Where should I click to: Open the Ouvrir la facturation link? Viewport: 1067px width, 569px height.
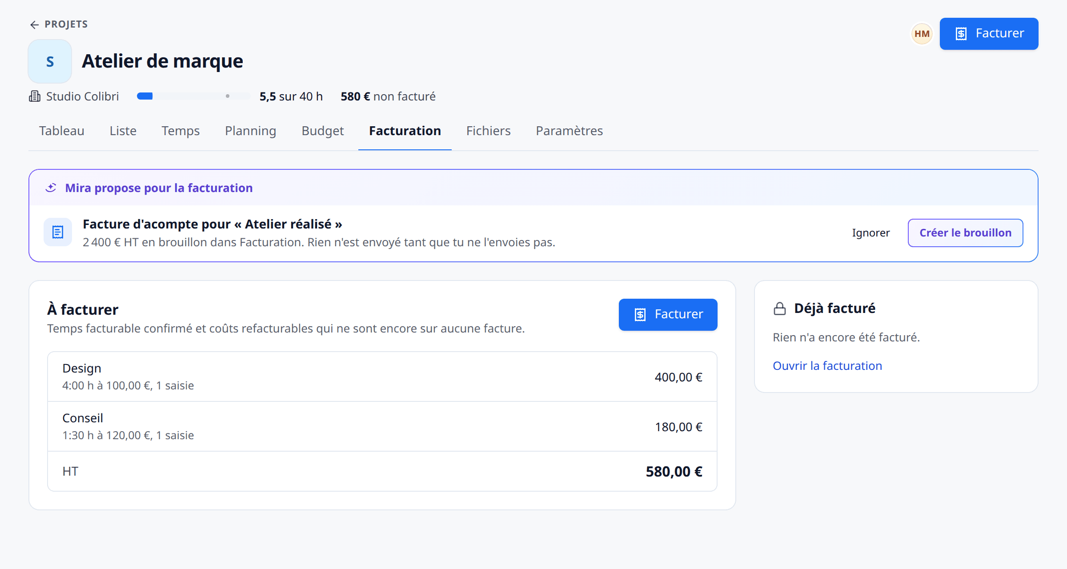tap(827, 366)
